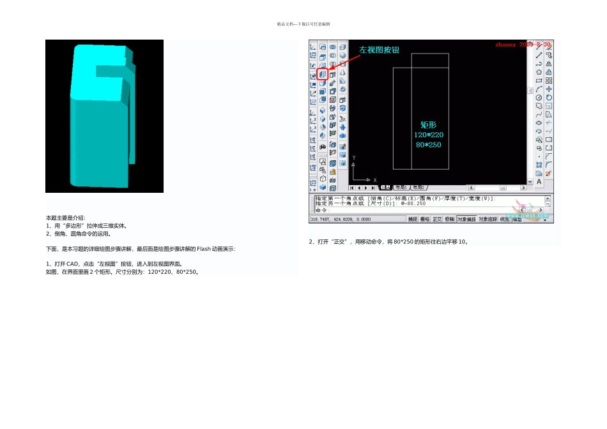
Task: Toggle 捕捉 snap in status bar
Action: (x=413, y=220)
